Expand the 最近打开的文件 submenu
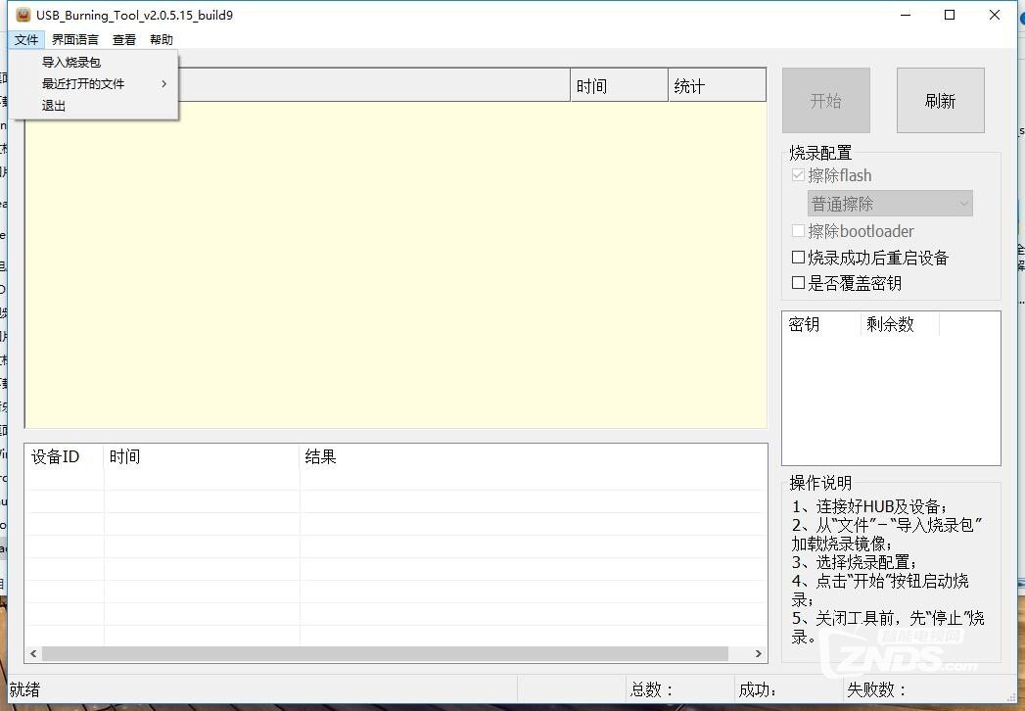1025x711 pixels. click(93, 83)
